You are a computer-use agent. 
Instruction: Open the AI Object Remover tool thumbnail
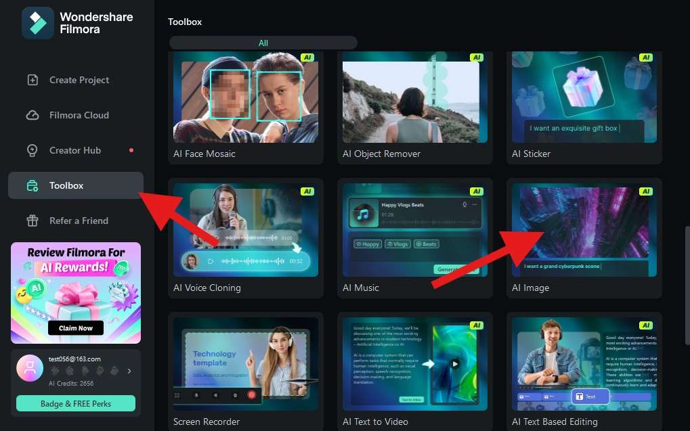pos(415,97)
